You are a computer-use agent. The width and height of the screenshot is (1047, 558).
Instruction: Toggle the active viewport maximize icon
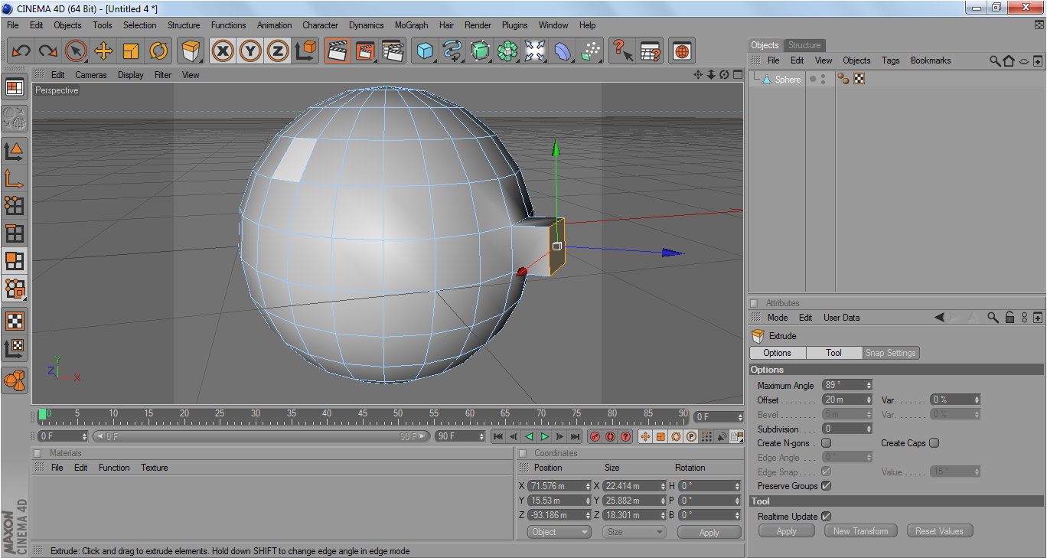tap(737, 74)
